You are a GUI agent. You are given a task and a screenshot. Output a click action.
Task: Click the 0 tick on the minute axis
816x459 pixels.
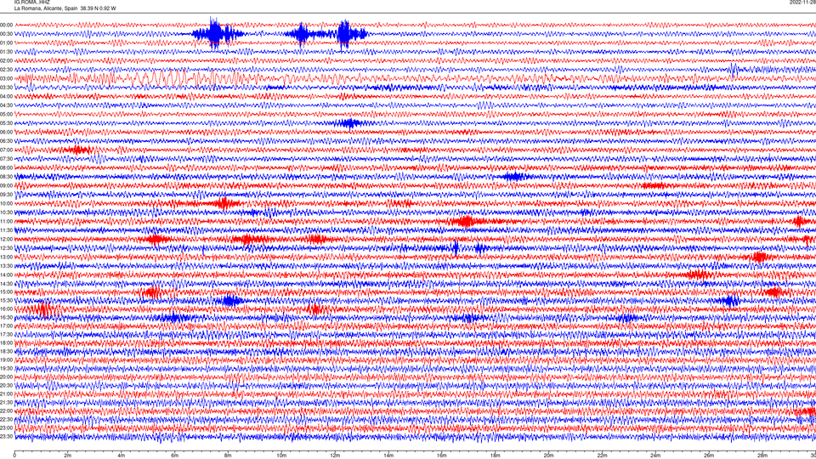(14, 456)
